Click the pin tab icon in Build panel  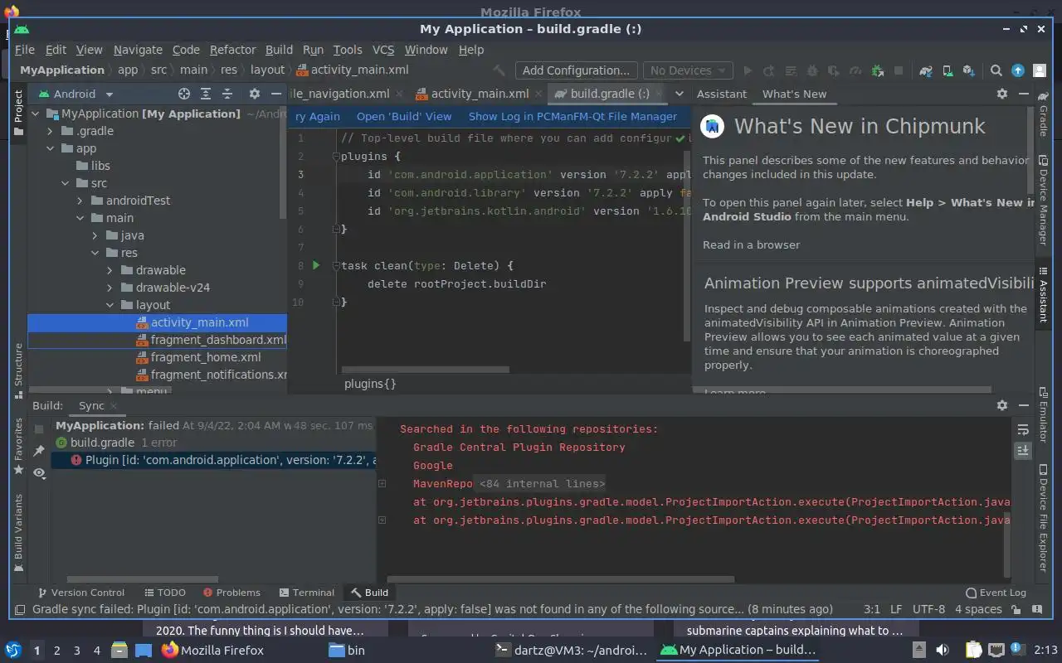click(39, 451)
